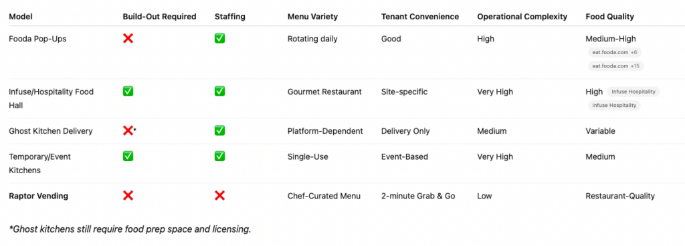Click green checkmark in Fooda Pop-Ups staffing
Screen dimensions: 685x246
[x=219, y=38]
